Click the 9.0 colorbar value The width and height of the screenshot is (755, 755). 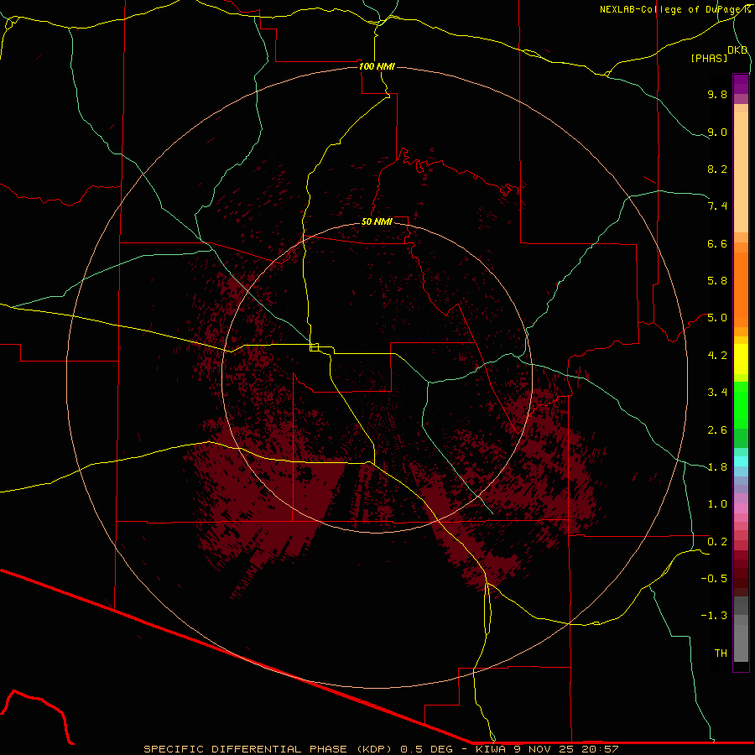[717, 132]
